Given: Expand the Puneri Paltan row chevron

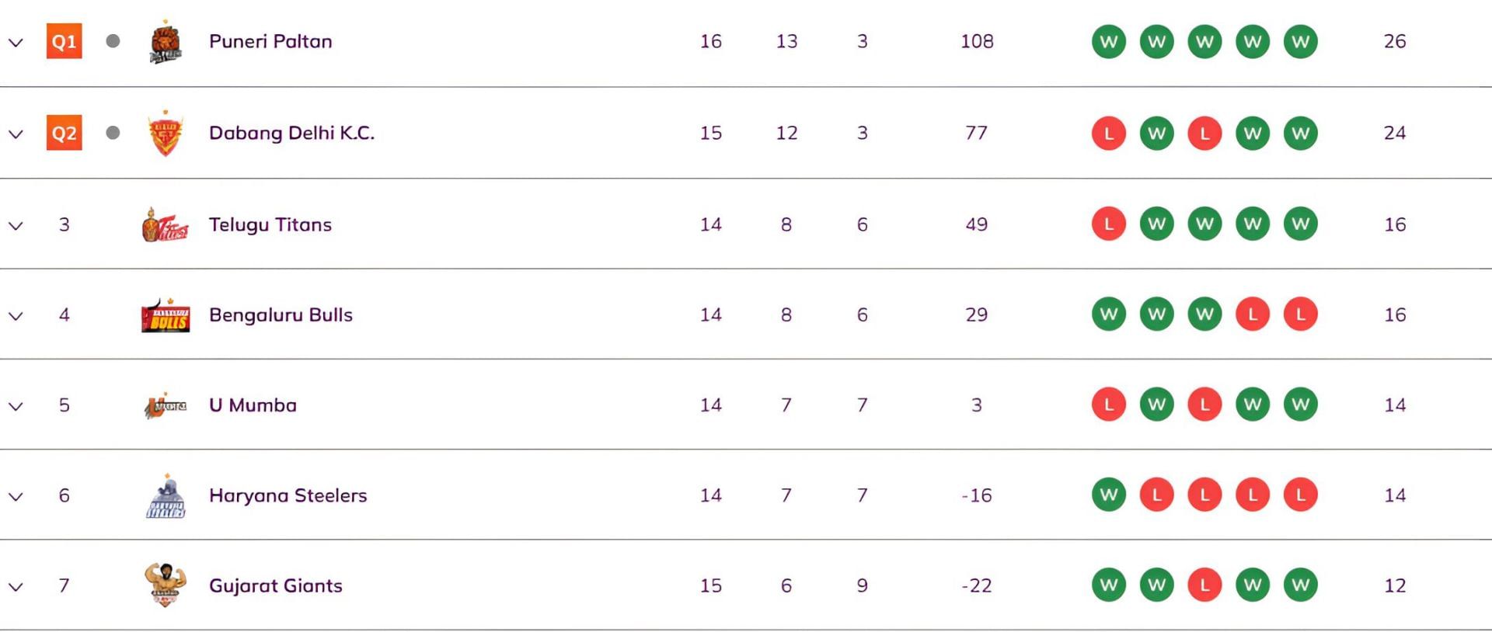Looking at the screenshot, I should point(16,43).
